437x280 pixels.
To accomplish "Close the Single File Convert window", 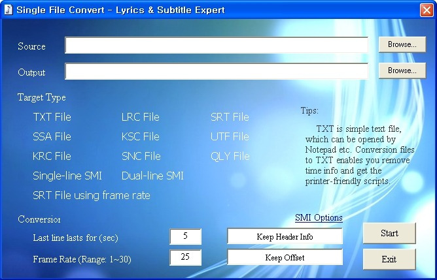I will 427,10.
